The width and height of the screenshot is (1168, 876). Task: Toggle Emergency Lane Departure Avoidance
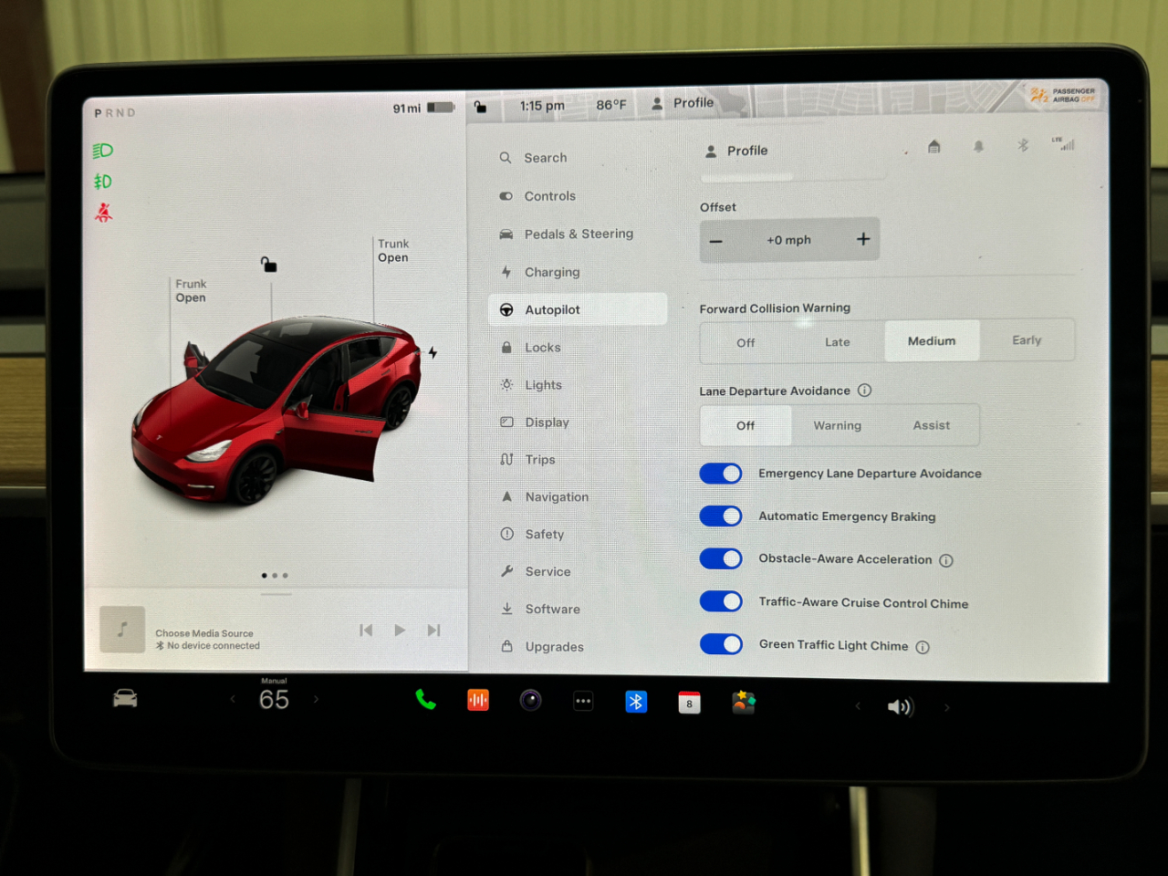(x=721, y=474)
